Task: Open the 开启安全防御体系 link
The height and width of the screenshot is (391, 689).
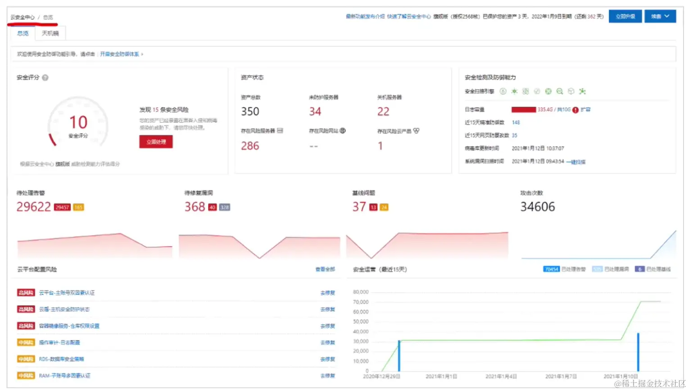Action: [119, 54]
